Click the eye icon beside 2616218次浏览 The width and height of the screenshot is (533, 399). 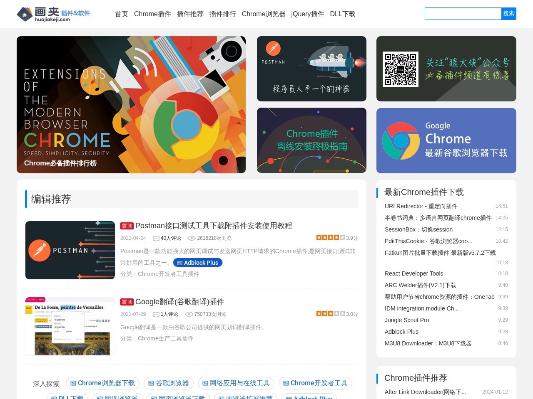click(192, 238)
